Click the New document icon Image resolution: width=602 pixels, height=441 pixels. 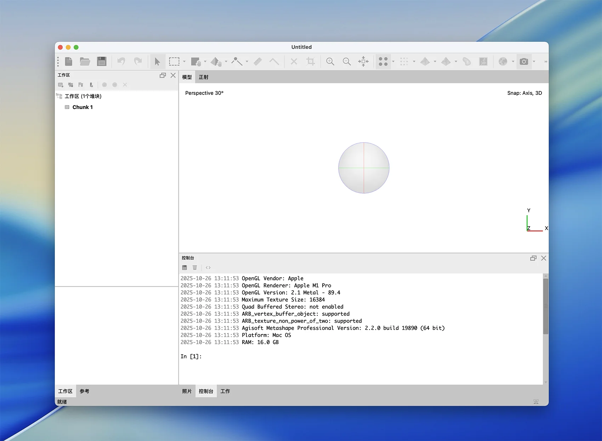click(69, 62)
